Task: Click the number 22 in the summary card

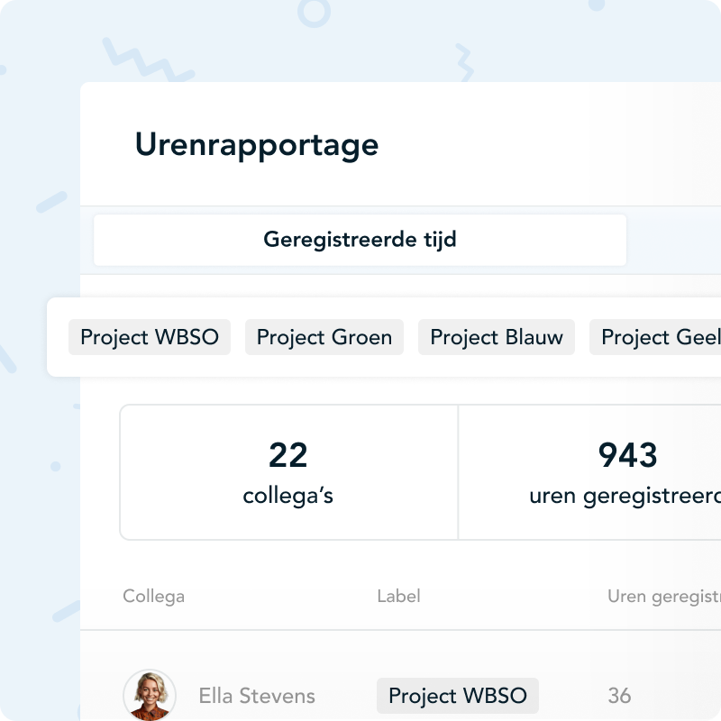Action: point(288,455)
